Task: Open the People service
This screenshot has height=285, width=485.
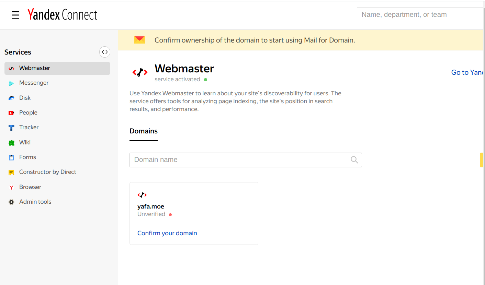Action: [x=28, y=112]
